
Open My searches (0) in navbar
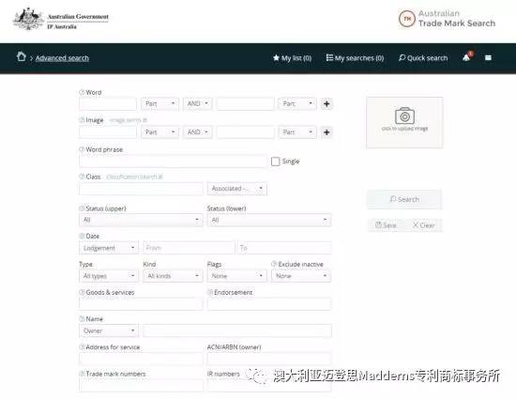click(355, 58)
